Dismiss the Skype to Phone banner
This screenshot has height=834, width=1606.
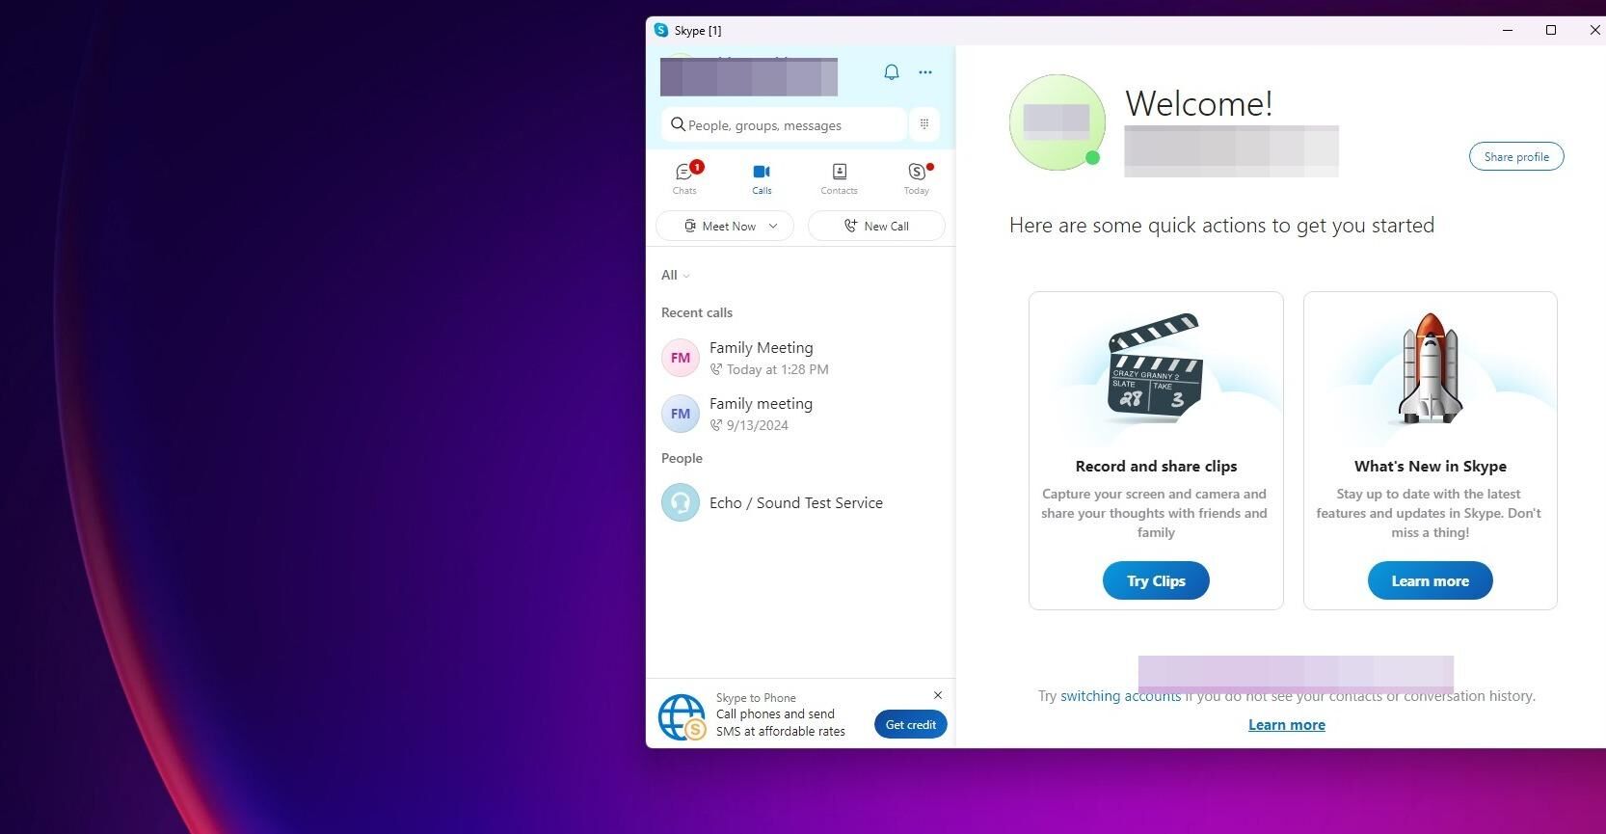938,695
